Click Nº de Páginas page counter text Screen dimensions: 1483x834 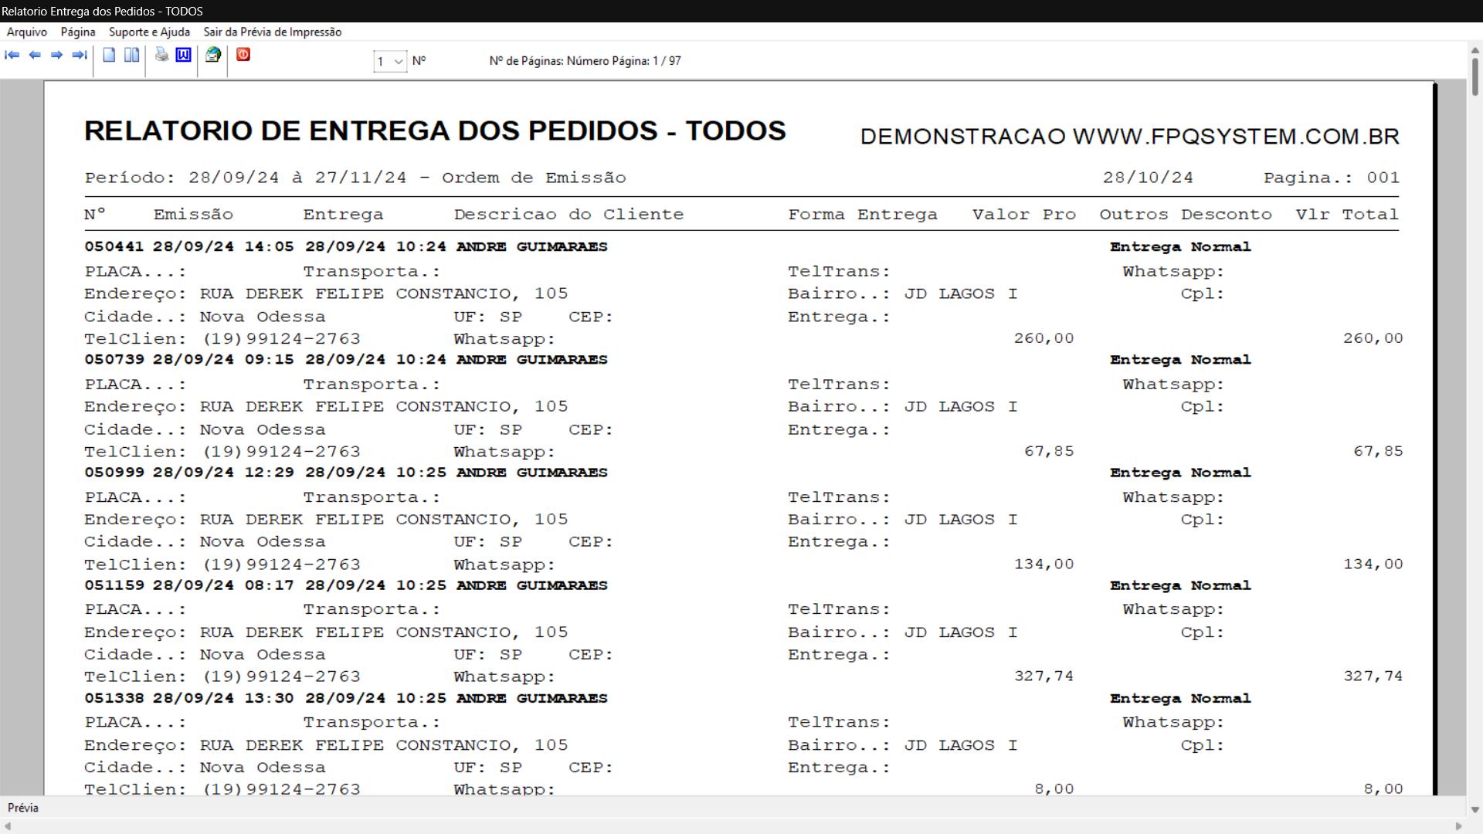585,61
